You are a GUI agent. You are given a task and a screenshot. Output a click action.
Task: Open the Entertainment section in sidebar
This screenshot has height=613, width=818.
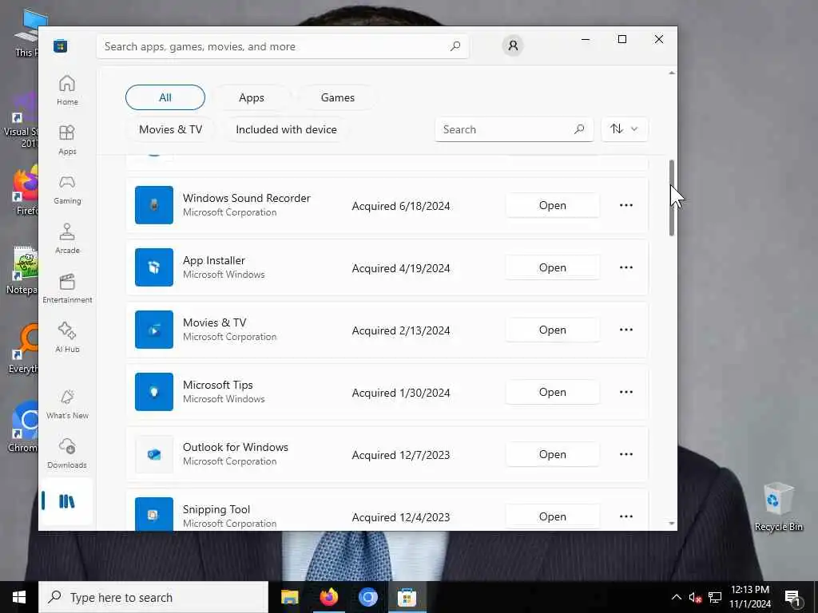click(67, 288)
